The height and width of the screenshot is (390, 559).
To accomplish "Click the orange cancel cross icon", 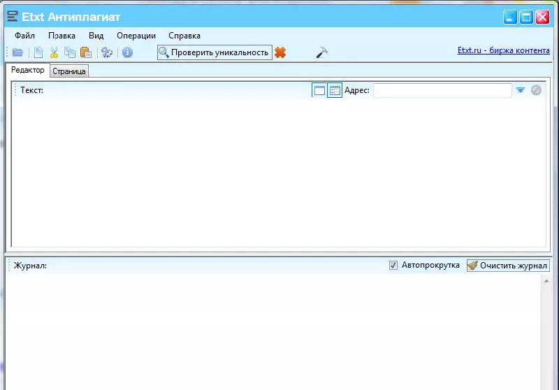I will click(280, 52).
